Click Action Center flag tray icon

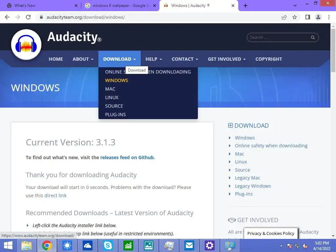[289, 246]
